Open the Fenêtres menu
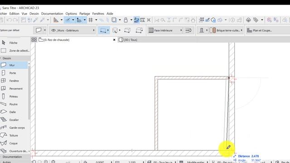This screenshot has width=290, height=163. (x=98, y=14)
